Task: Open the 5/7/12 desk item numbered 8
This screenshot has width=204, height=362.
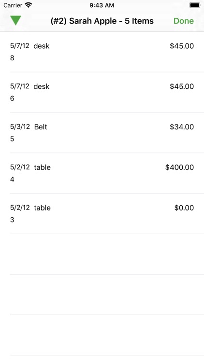Action: tap(102, 52)
